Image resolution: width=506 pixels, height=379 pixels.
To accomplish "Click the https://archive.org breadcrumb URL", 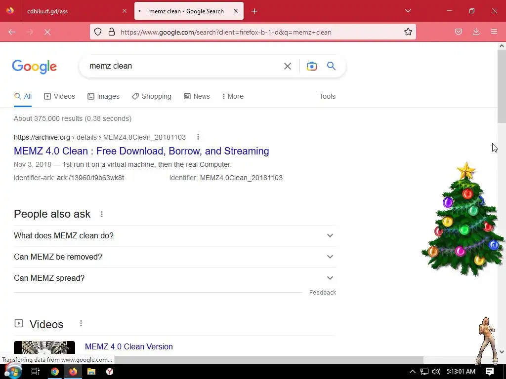I will click(42, 137).
